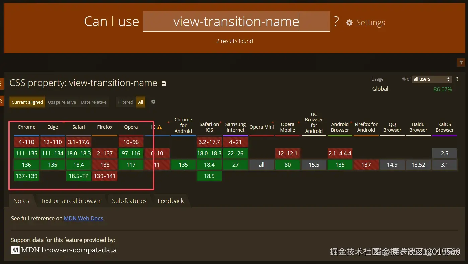
Task: Click Opera Mobile cell 12-12.1
Action: [288, 153]
